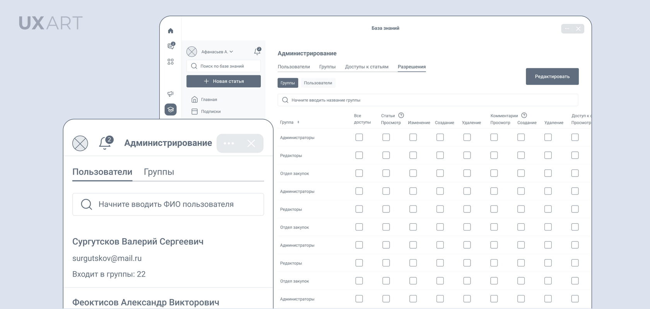Screen dimensions: 650x309
Task: Click the База знаний window title
Action: (385, 28)
